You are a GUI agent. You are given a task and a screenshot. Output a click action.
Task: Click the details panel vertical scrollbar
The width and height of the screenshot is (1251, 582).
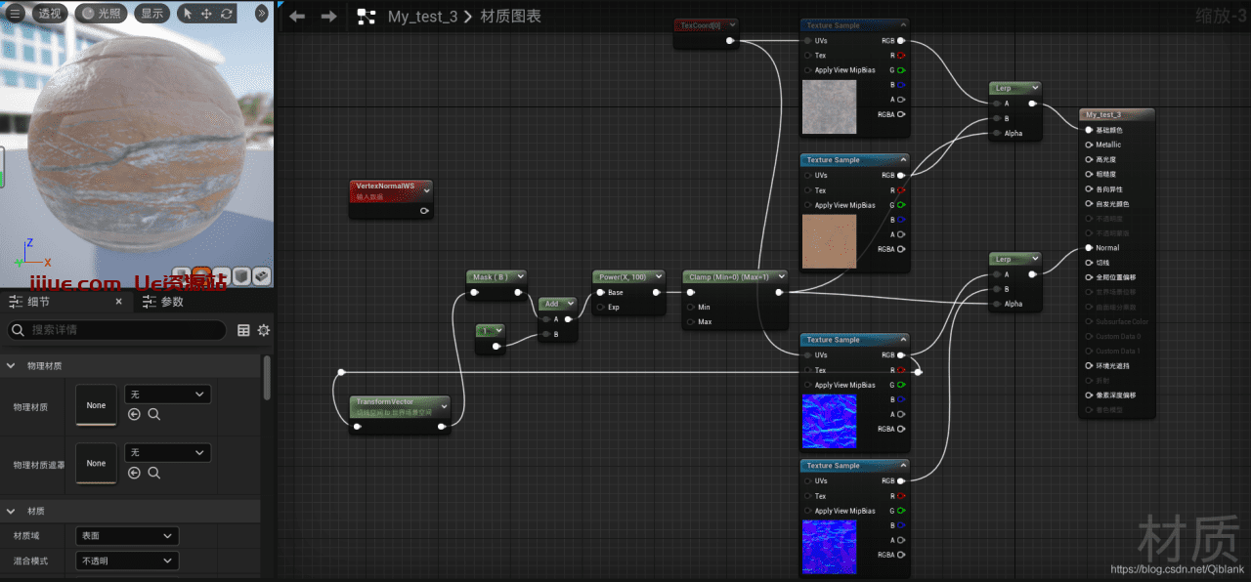268,377
